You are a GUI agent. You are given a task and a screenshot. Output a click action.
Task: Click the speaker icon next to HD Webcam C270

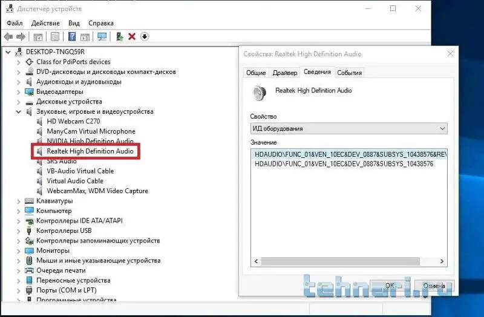pyautogui.click(x=39, y=122)
